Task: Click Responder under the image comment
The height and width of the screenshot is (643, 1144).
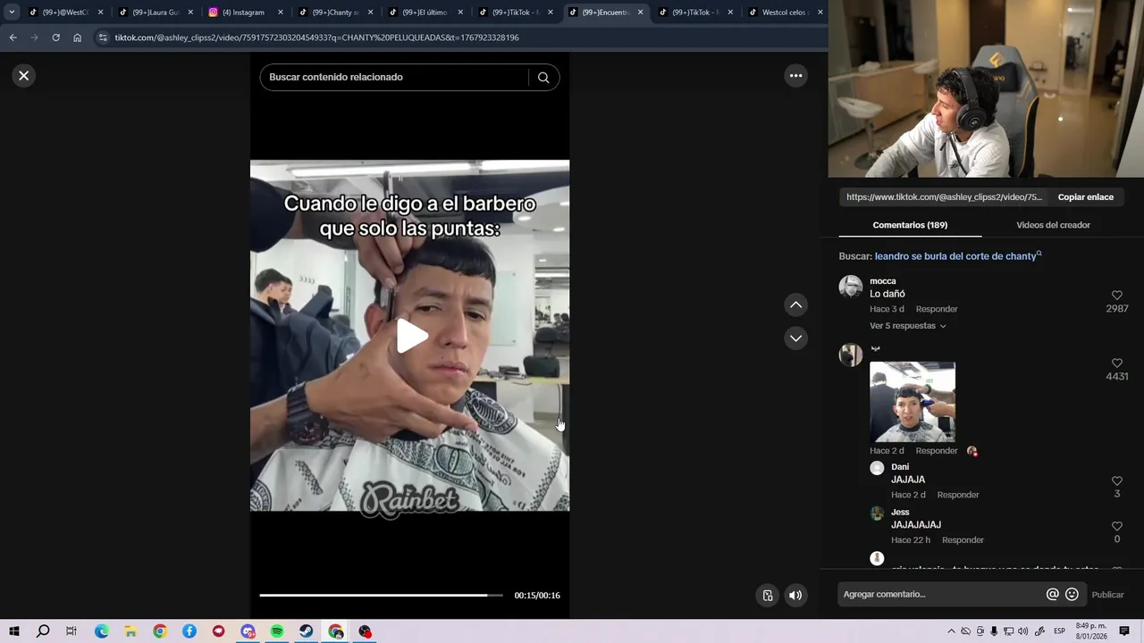Action: (x=936, y=451)
